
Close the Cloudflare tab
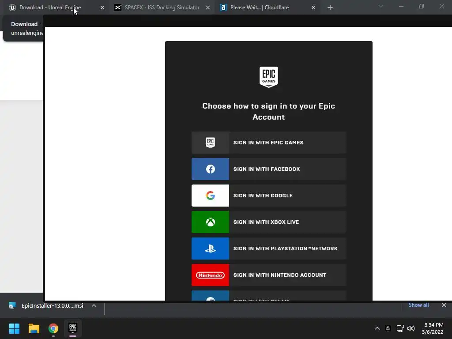[x=313, y=8]
